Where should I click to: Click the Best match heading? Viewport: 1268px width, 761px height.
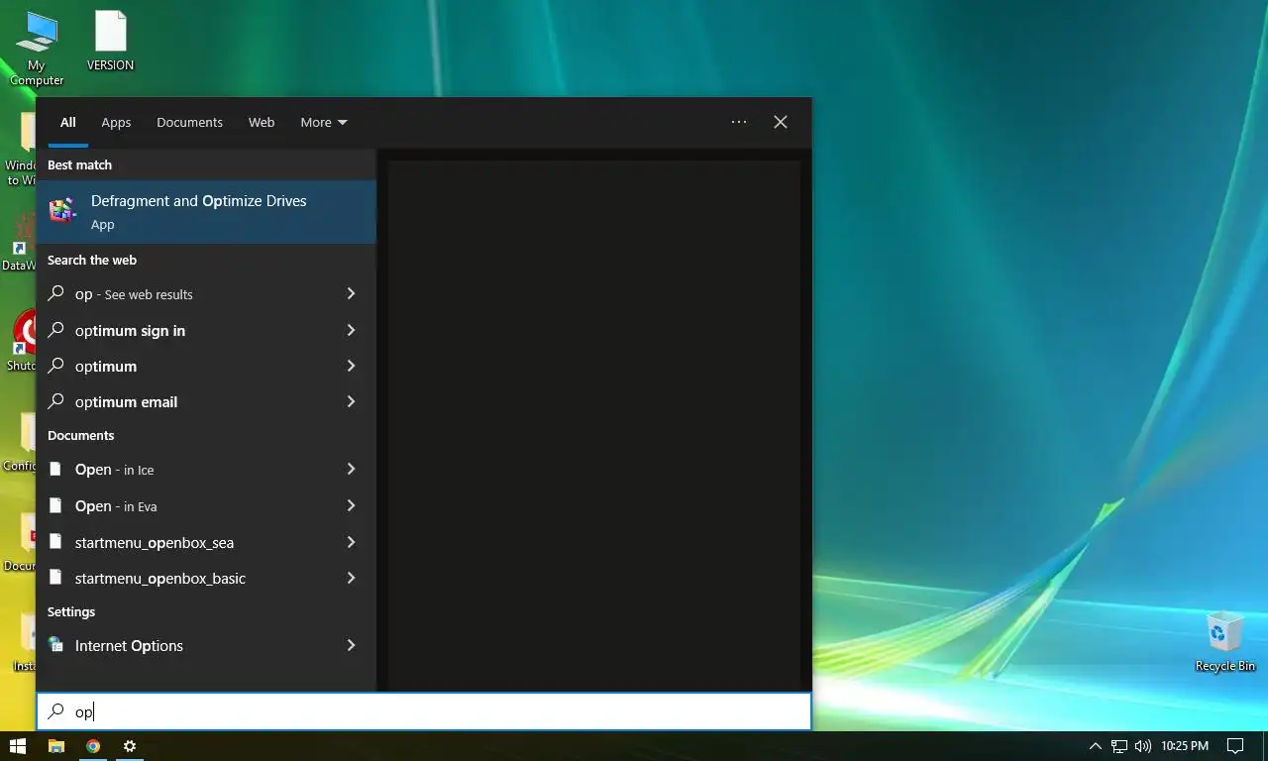(79, 164)
